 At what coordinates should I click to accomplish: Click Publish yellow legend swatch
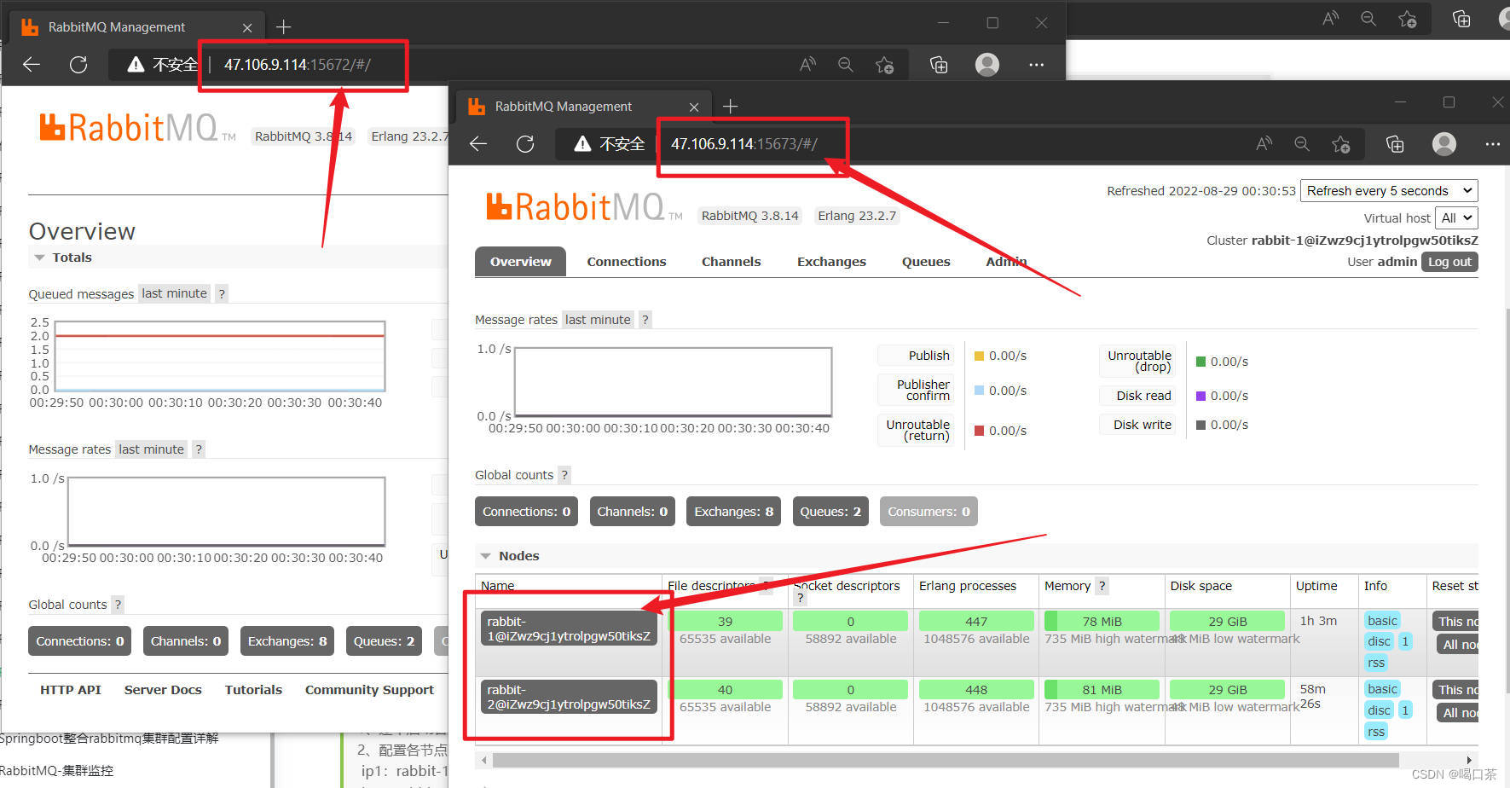(979, 356)
